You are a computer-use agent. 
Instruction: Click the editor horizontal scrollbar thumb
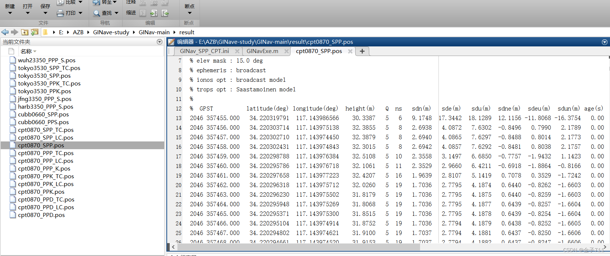point(299,247)
